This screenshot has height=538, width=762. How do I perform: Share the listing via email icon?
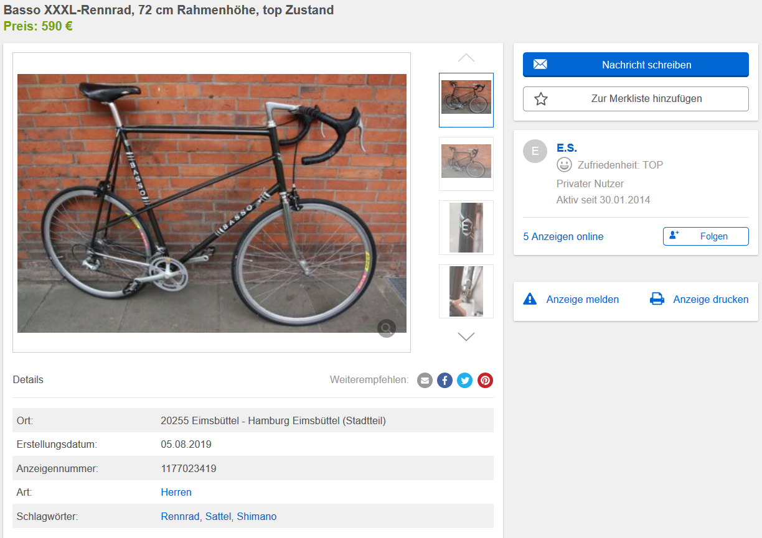(x=425, y=380)
